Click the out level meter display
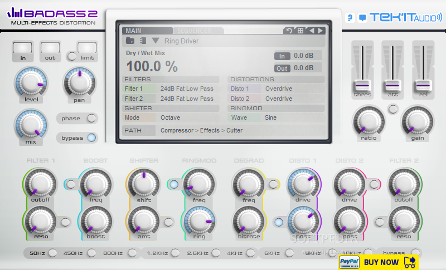Image resolution: width=446 pixels, height=270 pixels. pos(50,48)
